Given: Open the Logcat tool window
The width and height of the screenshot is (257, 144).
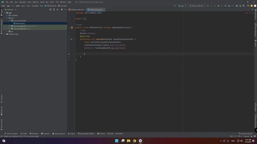Looking at the screenshot, I should pos(71,134).
